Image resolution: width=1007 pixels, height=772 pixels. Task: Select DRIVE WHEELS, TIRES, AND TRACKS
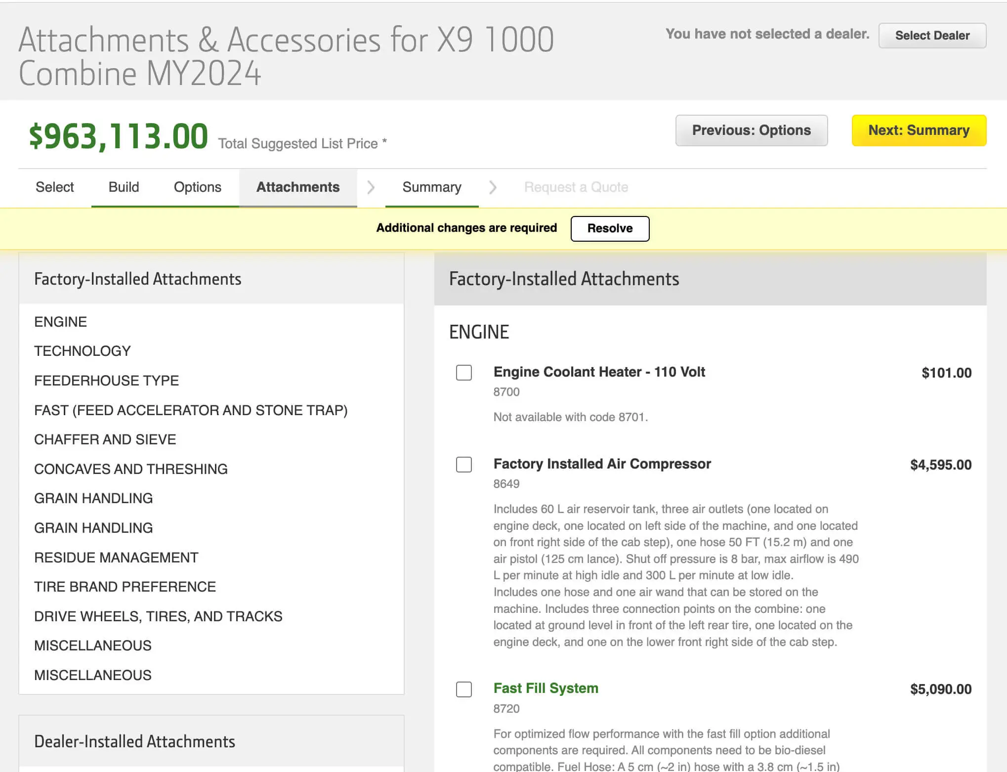[x=158, y=616]
